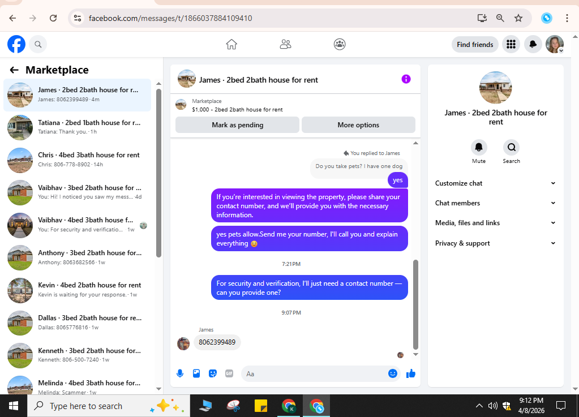Click James's avatar beside his message

[183, 343]
